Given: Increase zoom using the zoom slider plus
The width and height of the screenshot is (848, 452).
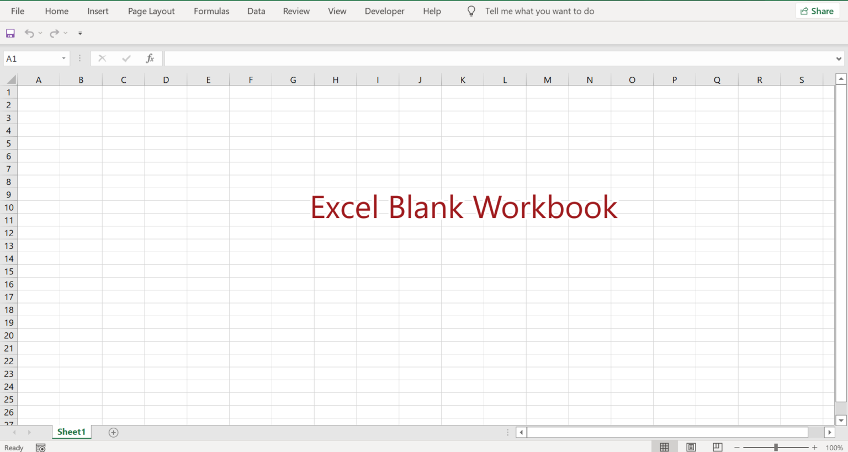Looking at the screenshot, I should click(814, 448).
